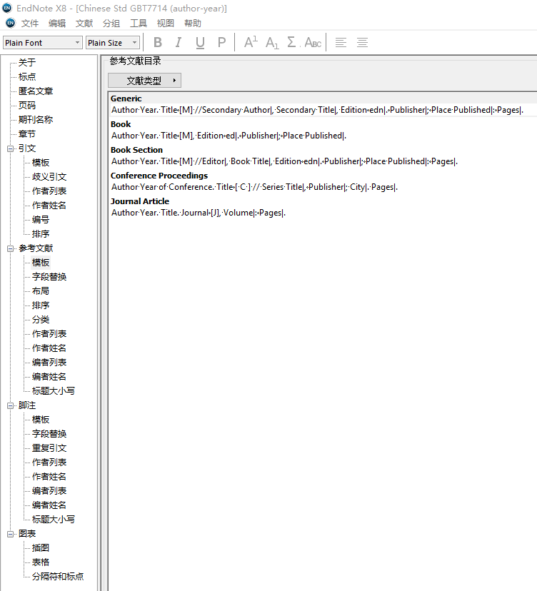537x591 pixels.
Task: Open the 文件 menu
Action: (30, 24)
